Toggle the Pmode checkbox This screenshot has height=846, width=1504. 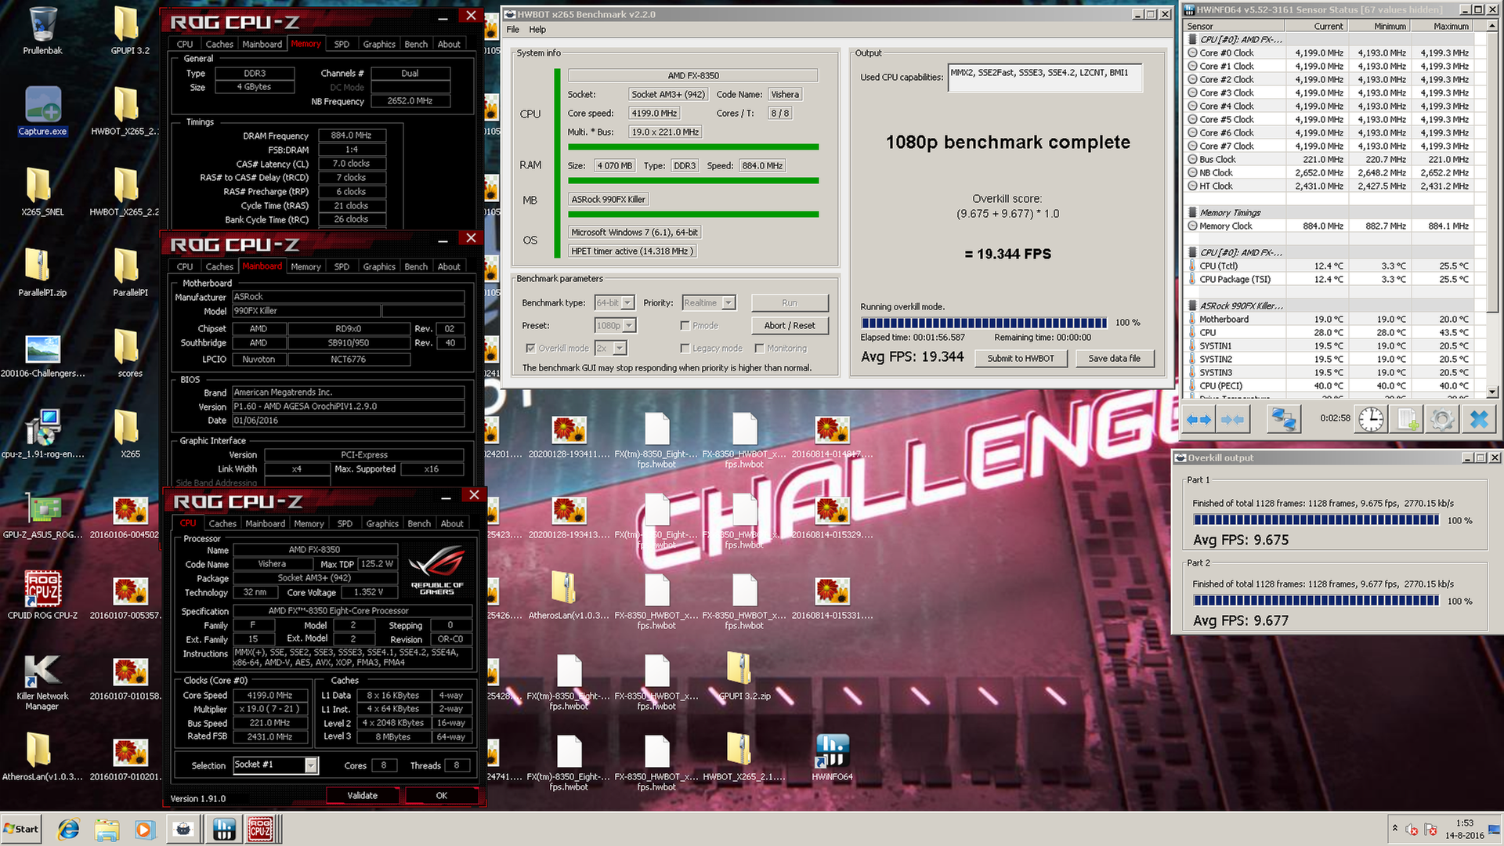[x=685, y=326]
